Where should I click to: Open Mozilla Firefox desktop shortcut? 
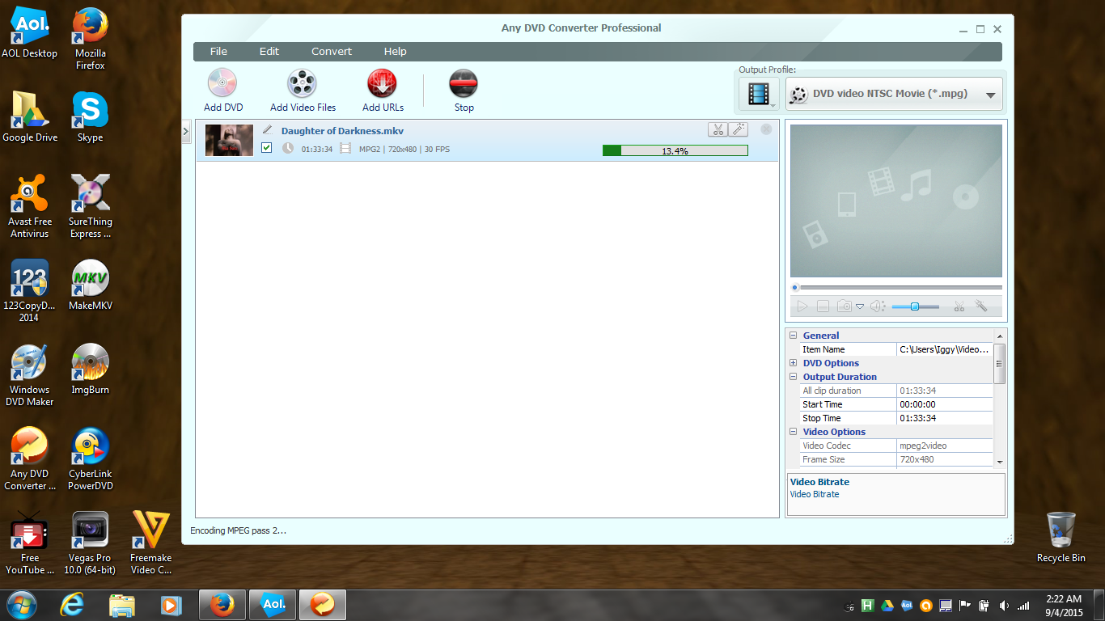coord(91,39)
